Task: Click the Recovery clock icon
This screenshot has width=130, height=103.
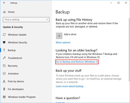Action: [4, 66]
